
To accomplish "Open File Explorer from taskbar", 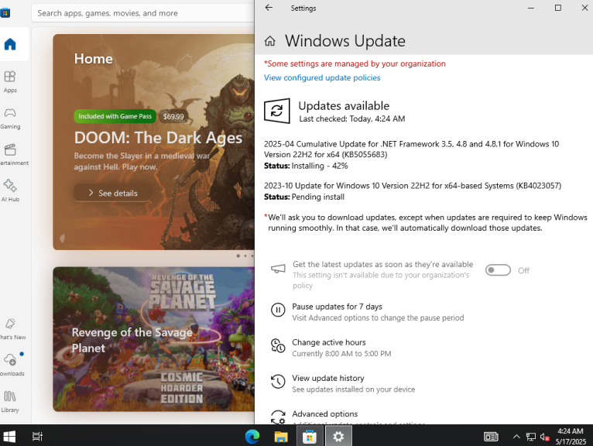I will point(281,437).
